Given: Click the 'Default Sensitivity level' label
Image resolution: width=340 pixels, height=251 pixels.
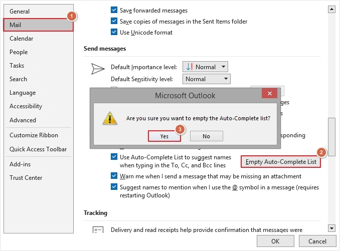Looking at the screenshot, I should coord(142,79).
